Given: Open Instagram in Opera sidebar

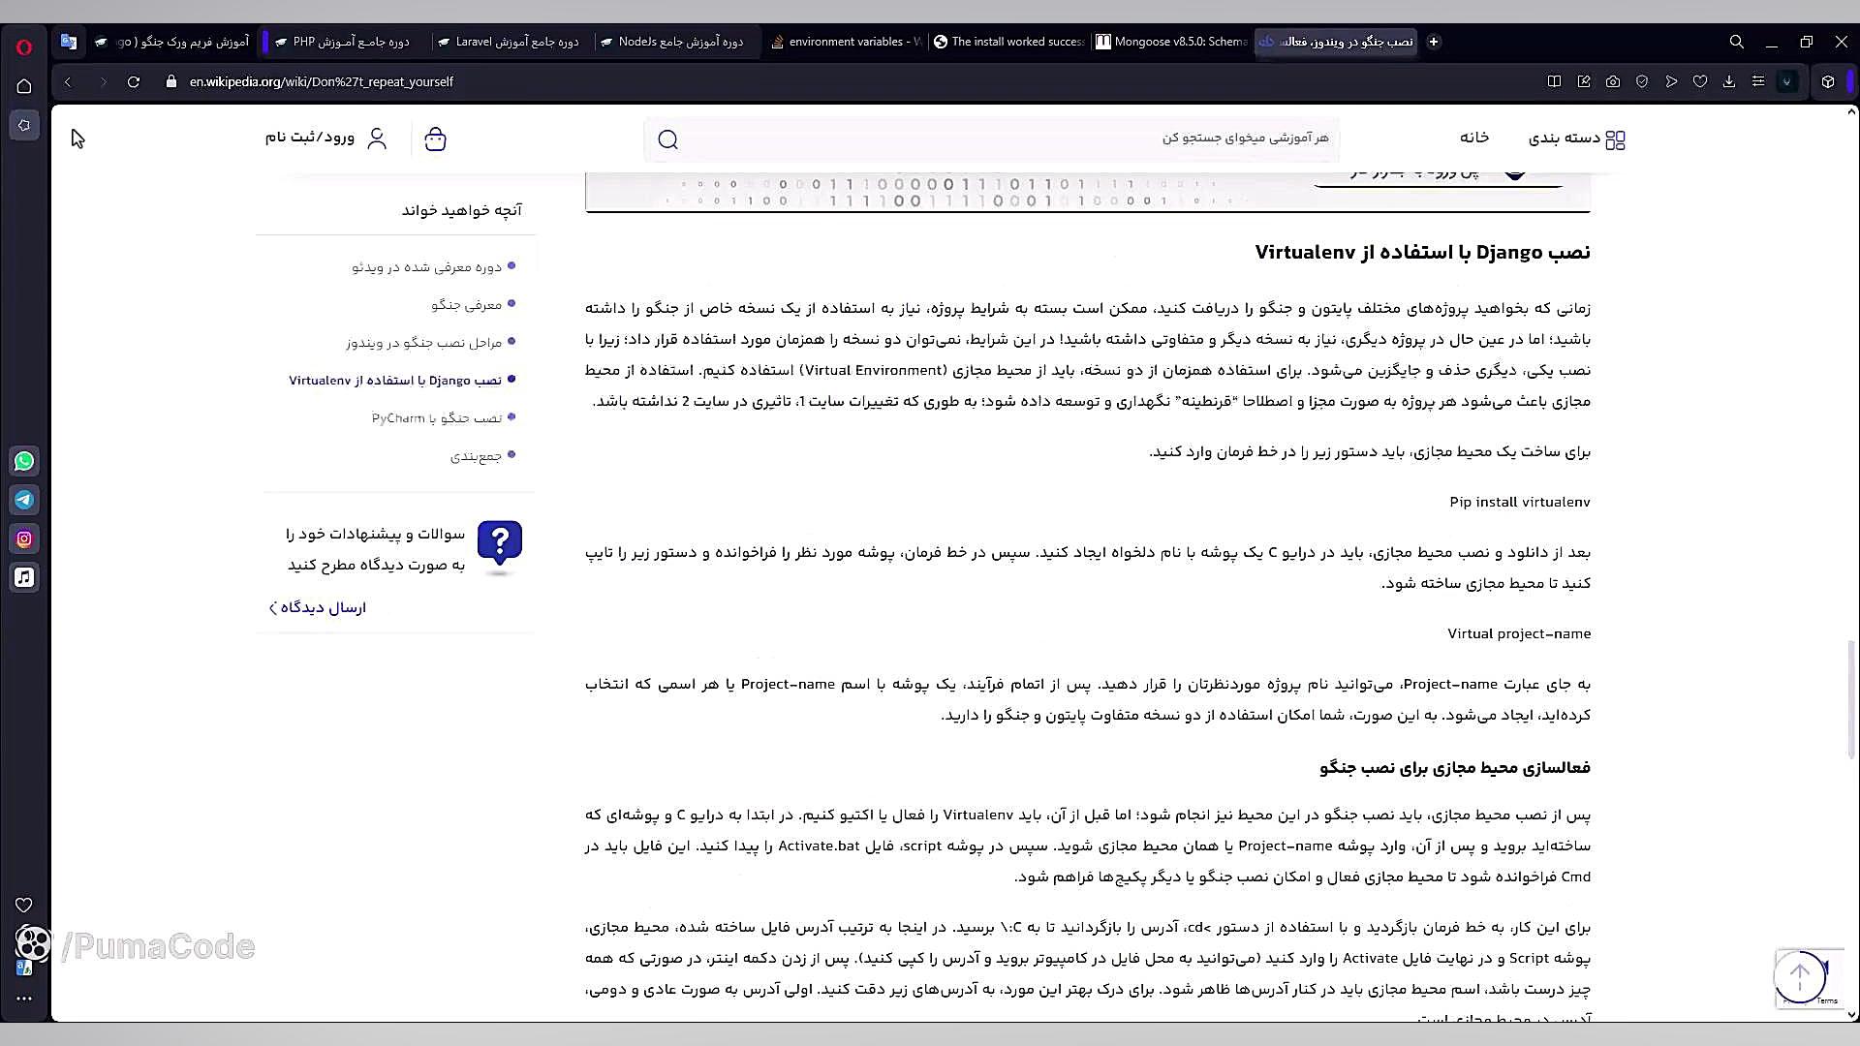Looking at the screenshot, I should 24,538.
